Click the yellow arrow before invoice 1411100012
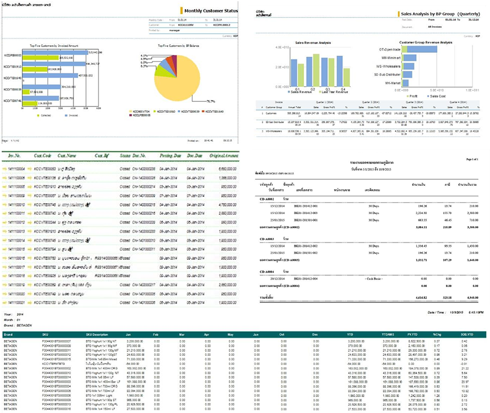The width and height of the screenshot is (490, 413). 4,223
